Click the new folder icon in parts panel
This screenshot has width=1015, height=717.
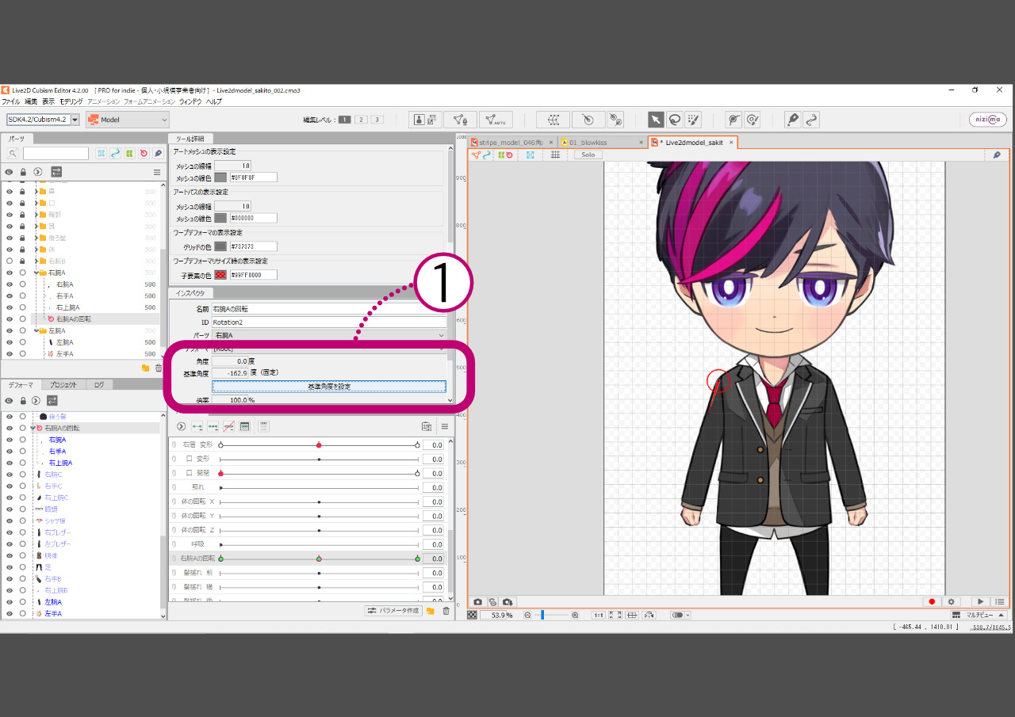(x=145, y=368)
